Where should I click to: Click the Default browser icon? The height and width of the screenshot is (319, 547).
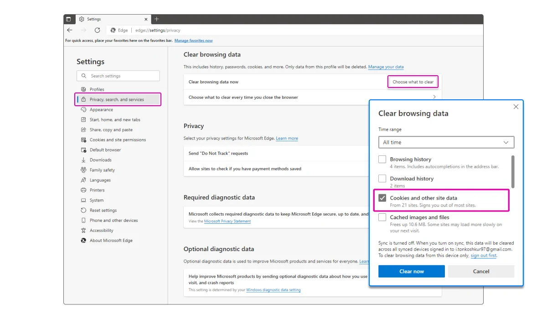[83, 149]
